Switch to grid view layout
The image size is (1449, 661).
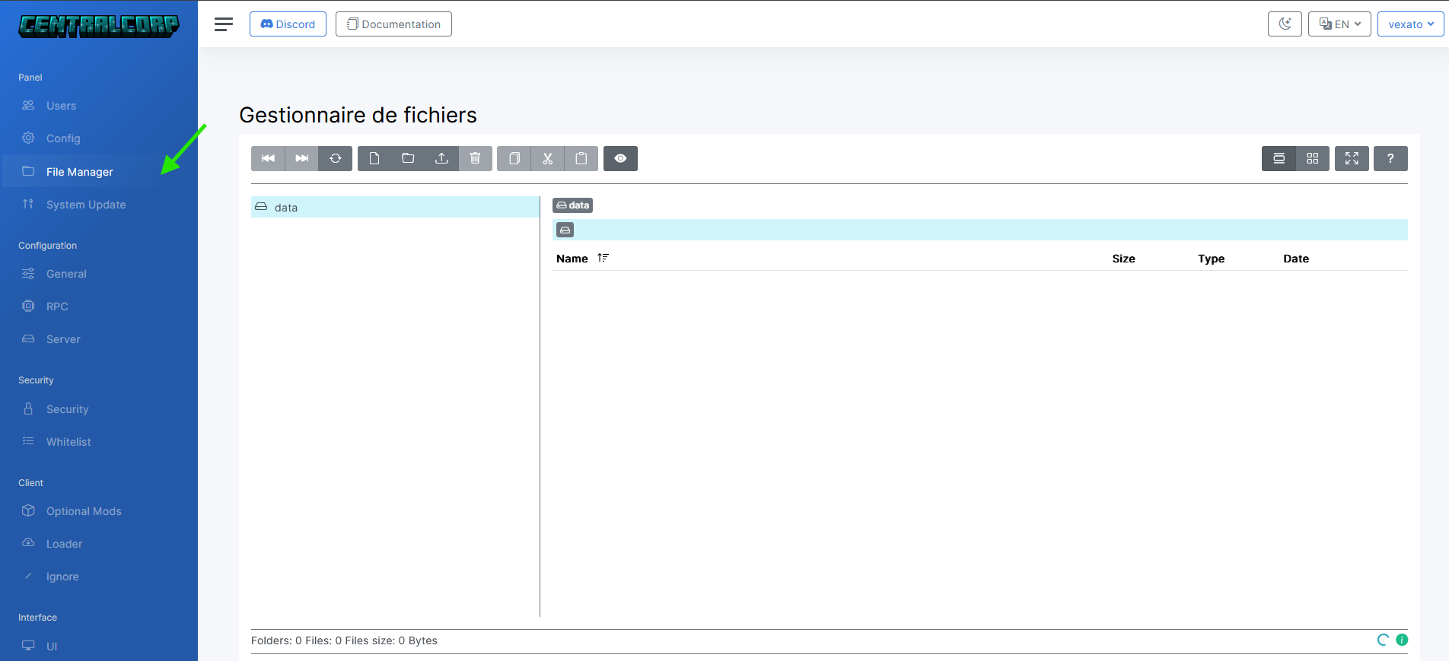[x=1312, y=158]
